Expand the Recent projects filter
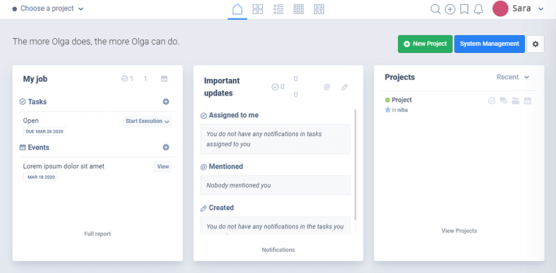The image size is (556, 273). [513, 77]
